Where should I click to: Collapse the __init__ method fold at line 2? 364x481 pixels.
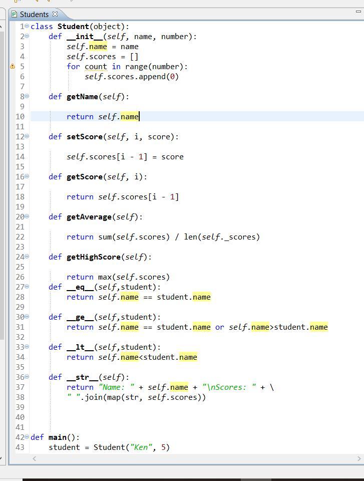tap(27, 36)
